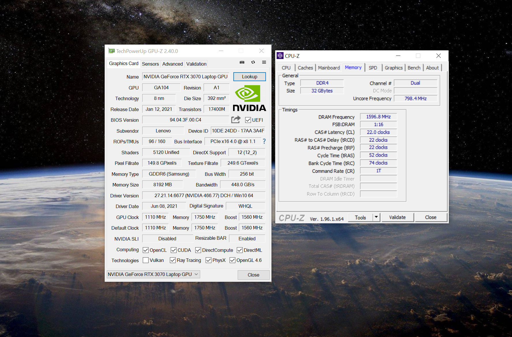Click the Release Date Jan 12, 2021 field

click(159, 109)
